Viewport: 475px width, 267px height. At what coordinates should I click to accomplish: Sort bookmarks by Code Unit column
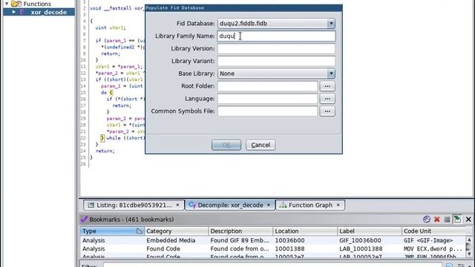point(433,231)
